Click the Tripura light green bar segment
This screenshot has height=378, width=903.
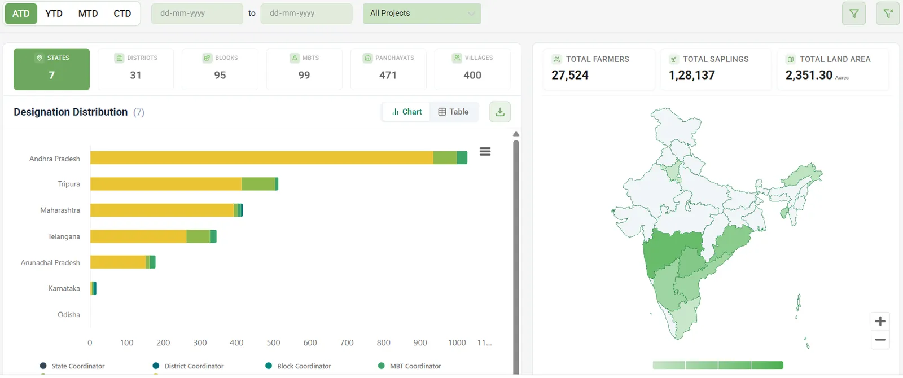(x=258, y=184)
